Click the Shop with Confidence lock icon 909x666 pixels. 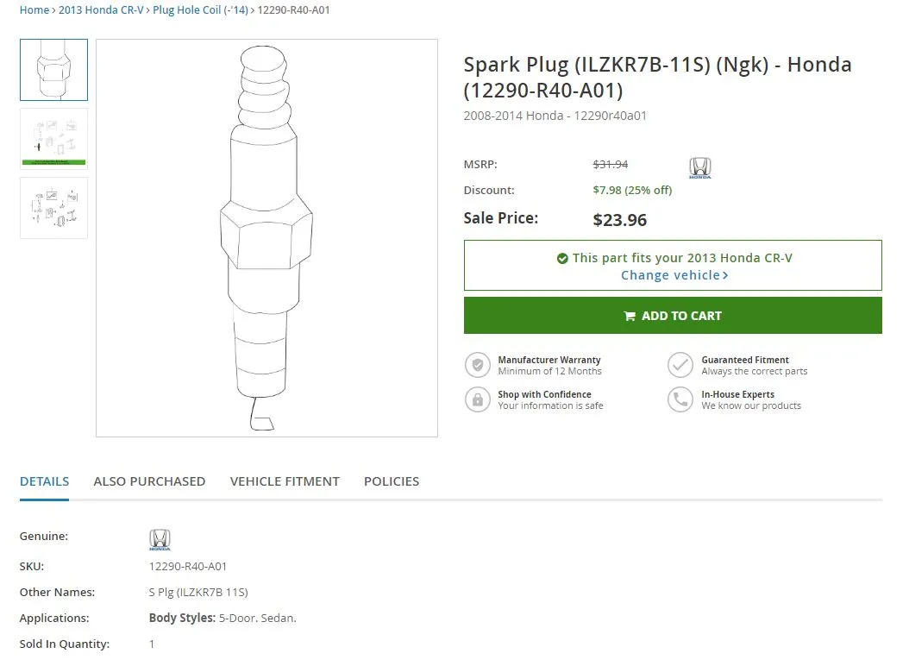click(x=477, y=399)
